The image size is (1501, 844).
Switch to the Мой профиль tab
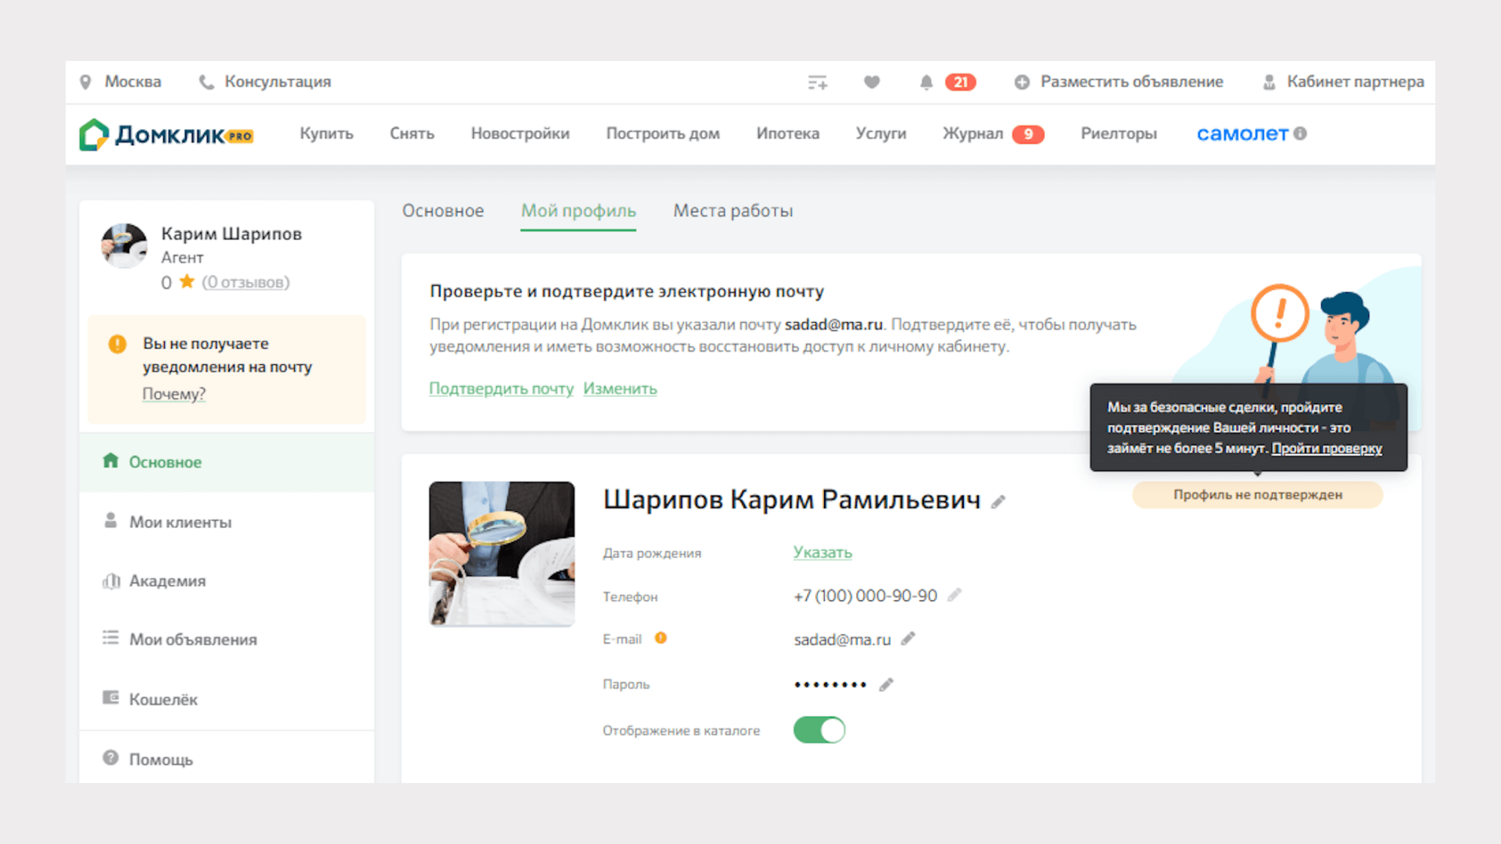click(579, 211)
